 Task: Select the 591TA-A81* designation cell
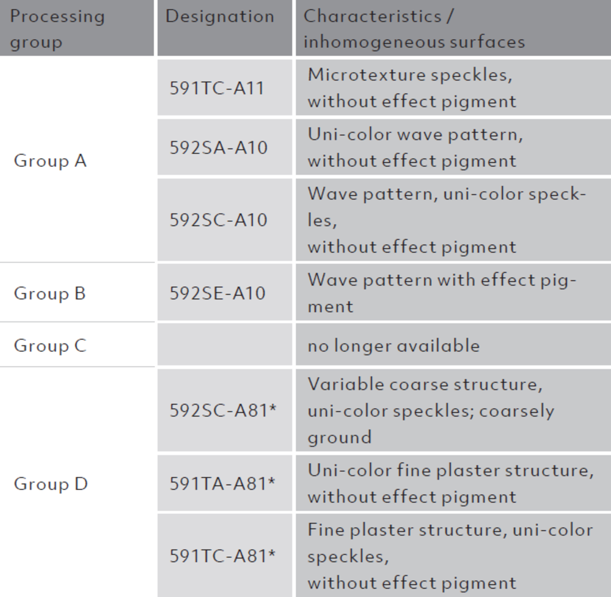[223, 484]
